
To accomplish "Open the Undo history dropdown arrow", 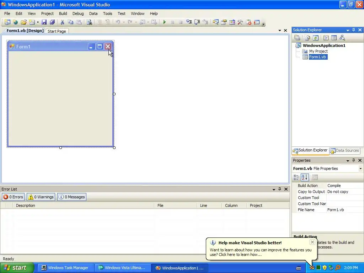I will point(123,22).
